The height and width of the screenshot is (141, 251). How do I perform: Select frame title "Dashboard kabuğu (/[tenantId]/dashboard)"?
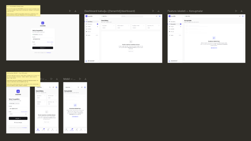click(x=110, y=11)
